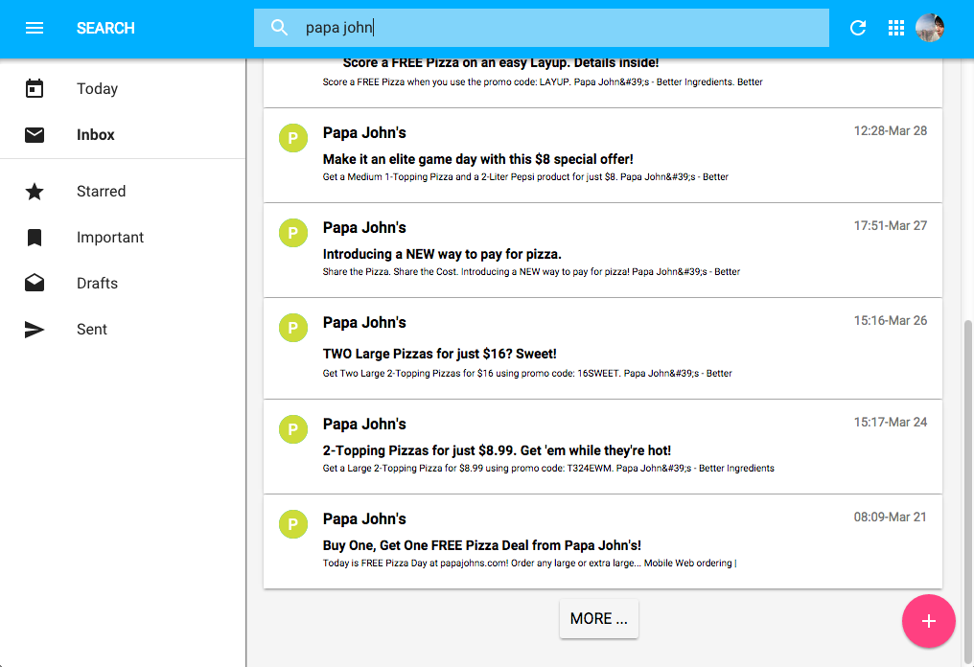Screen dimensions: 974x667
Task: Click preview text mentioning promo code T324EWM
Action: tap(548, 469)
